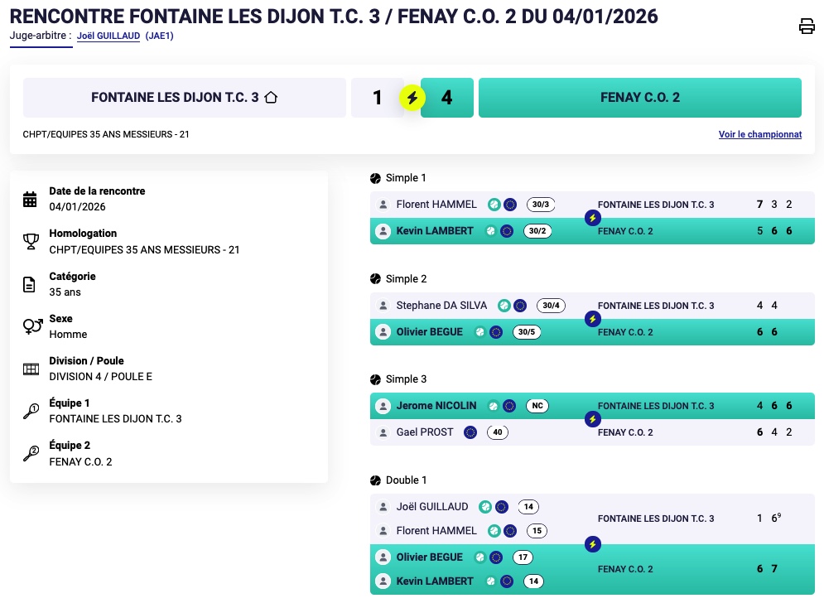Click the lightning icon in Double 1 match
Screen dimensions: 824x603
[592, 544]
